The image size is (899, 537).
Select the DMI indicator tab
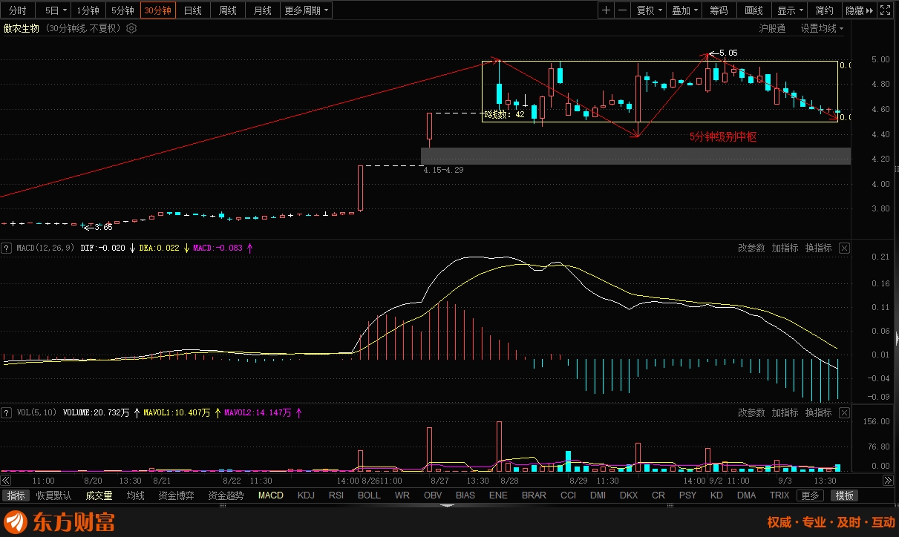coord(598,495)
